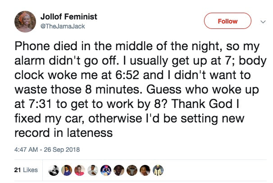Screen dimensions: 273x183
Task: Expand the tweet options chevron menu
Action: point(263,21)
